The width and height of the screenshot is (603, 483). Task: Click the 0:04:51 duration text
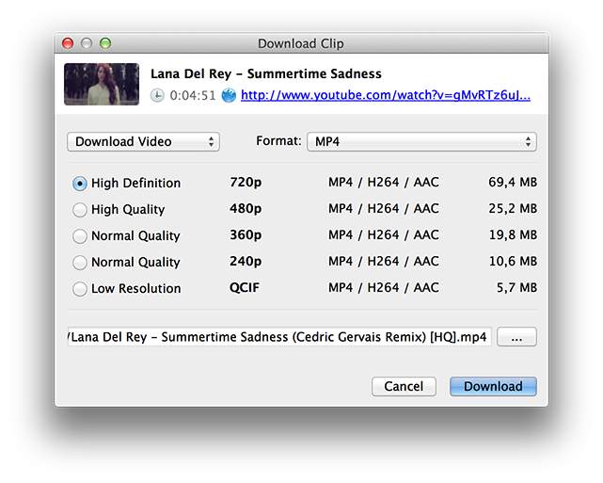coord(193,95)
